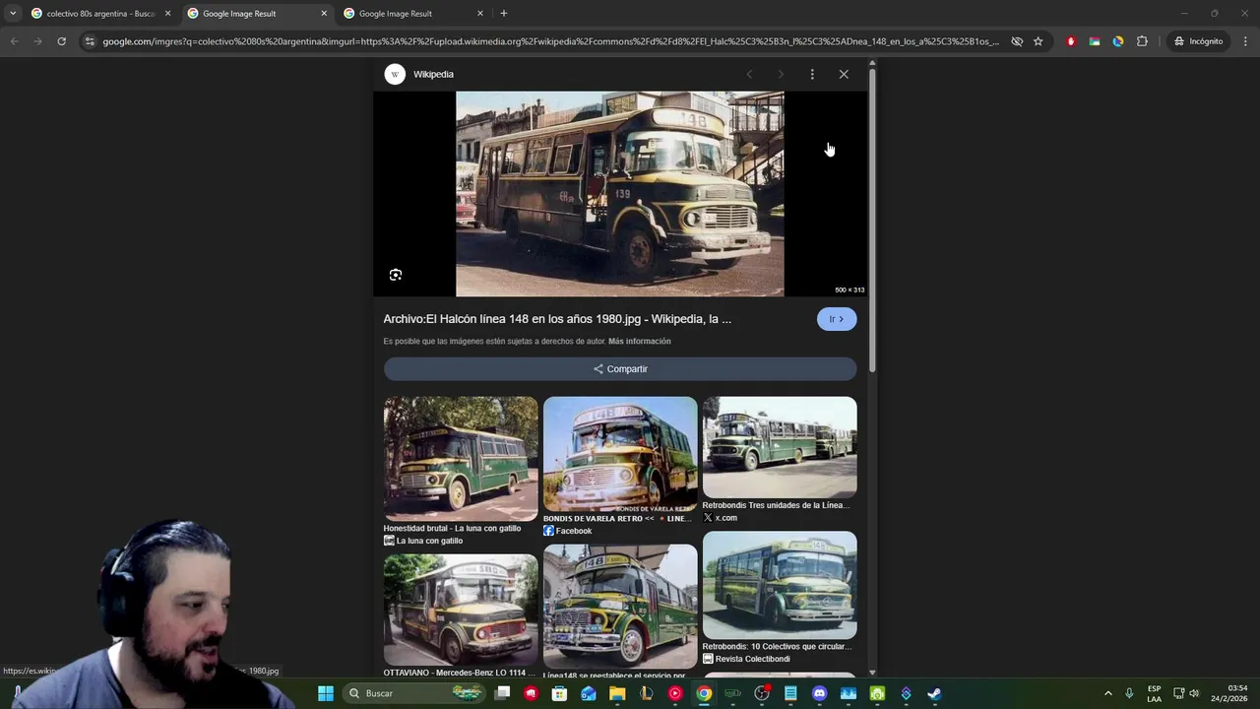The width and height of the screenshot is (1260, 709).
Task: Open site information icon in address bar
Action: pyautogui.click(x=90, y=41)
